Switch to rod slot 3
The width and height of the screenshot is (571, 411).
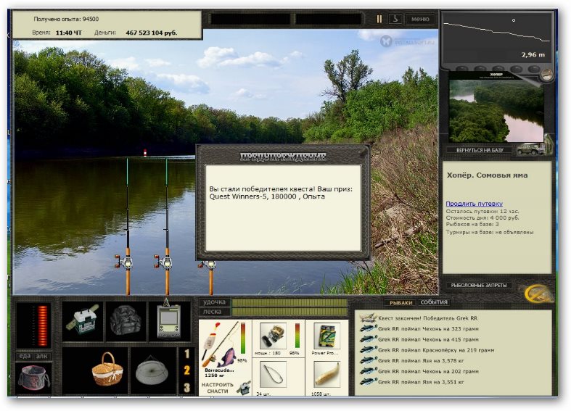click(x=186, y=388)
